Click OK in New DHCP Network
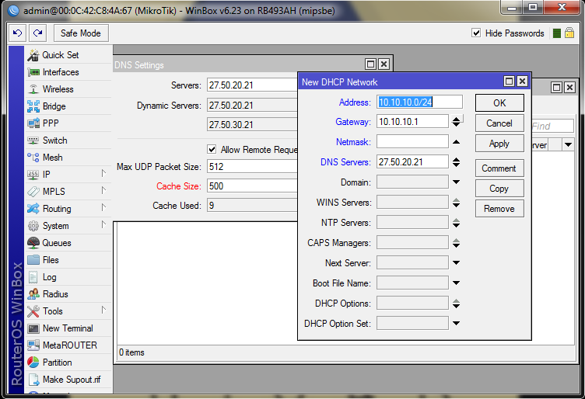This screenshot has height=399, width=585. tap(499, 102)
